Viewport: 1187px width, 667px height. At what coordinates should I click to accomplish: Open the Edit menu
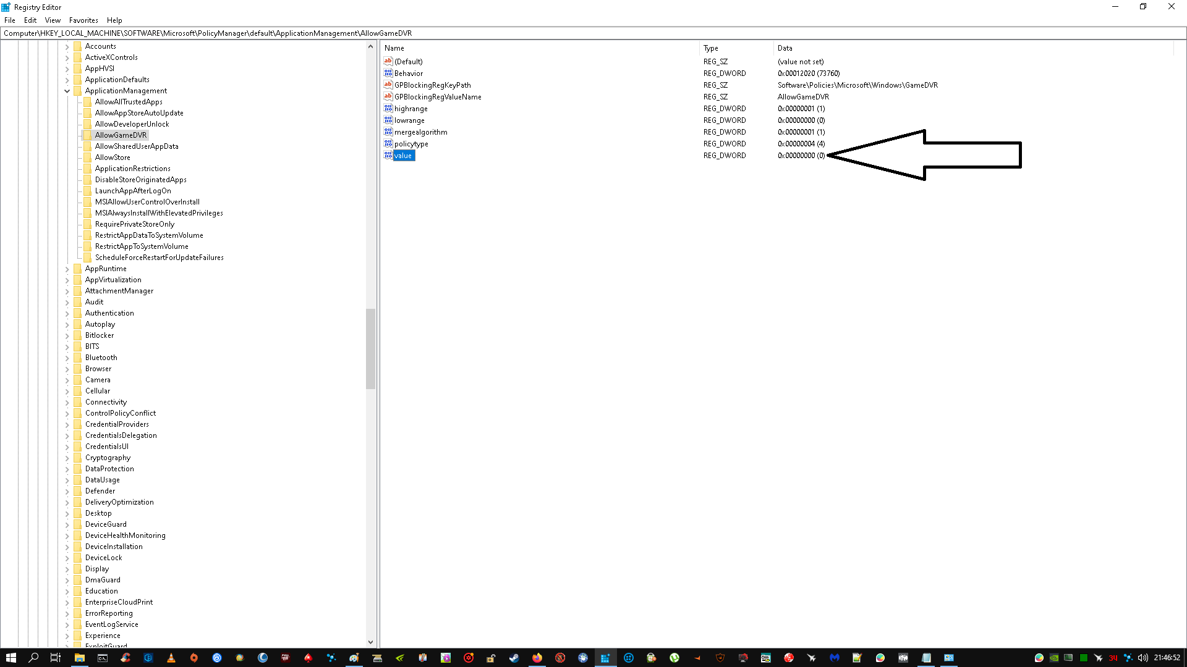(30, 20)
